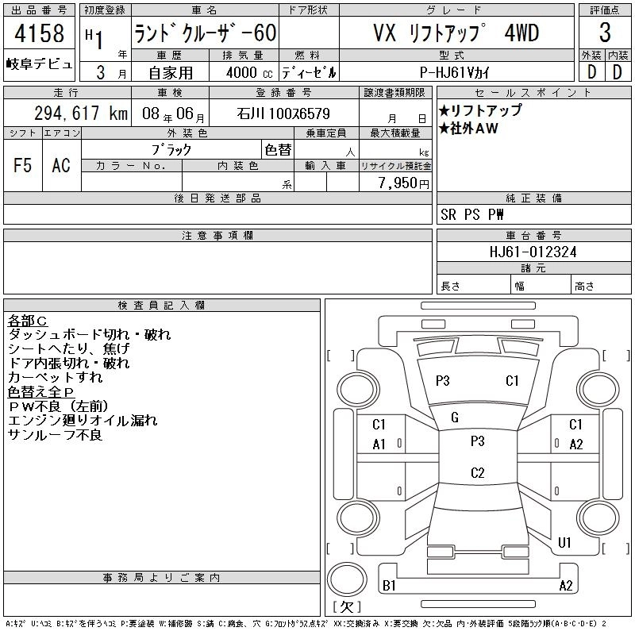This screenshot has height=635, width=635.
Task: Click the AC air conditioner value
Action: tap(61, 165)
